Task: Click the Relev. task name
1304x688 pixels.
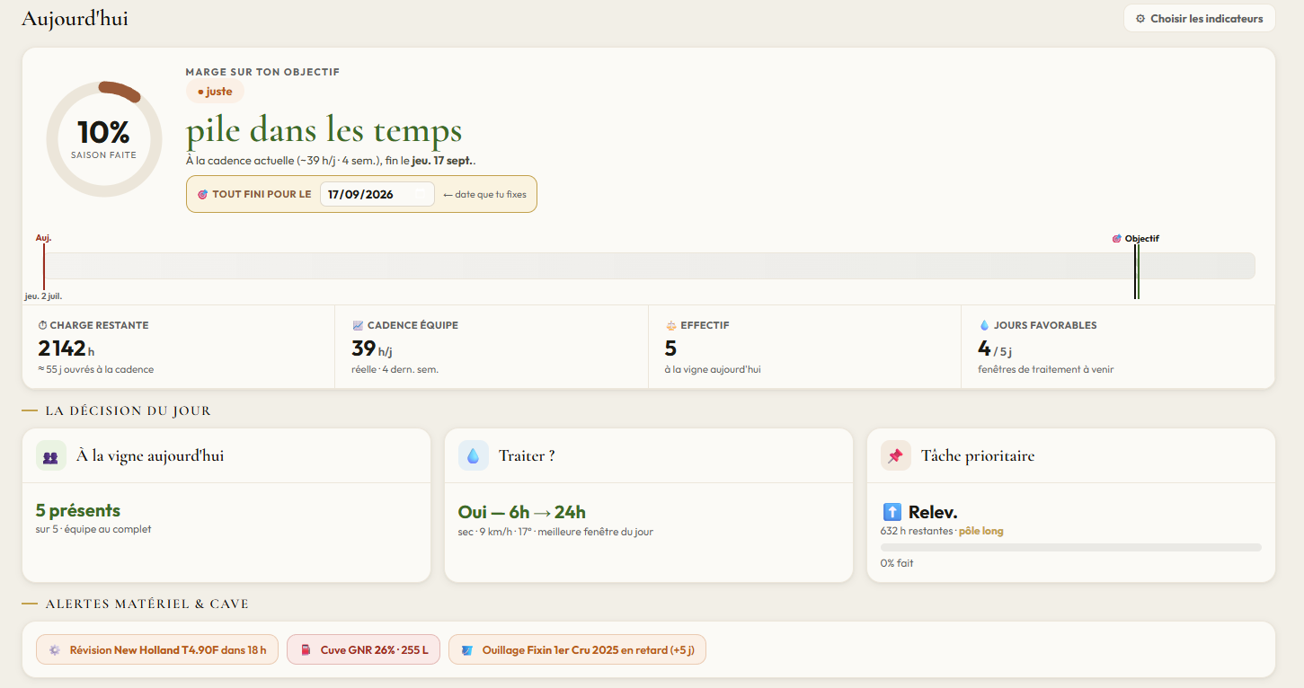Action: (x=933, y=512)
